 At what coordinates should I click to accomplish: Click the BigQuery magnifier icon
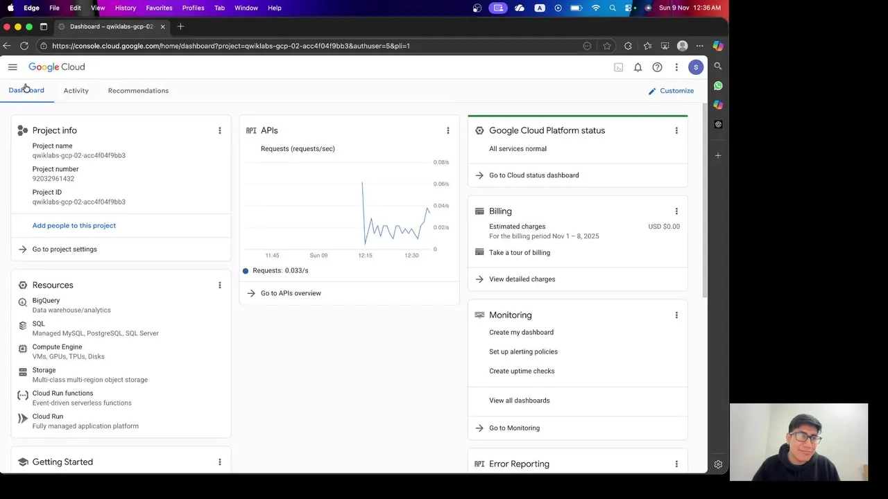(23, 302)
